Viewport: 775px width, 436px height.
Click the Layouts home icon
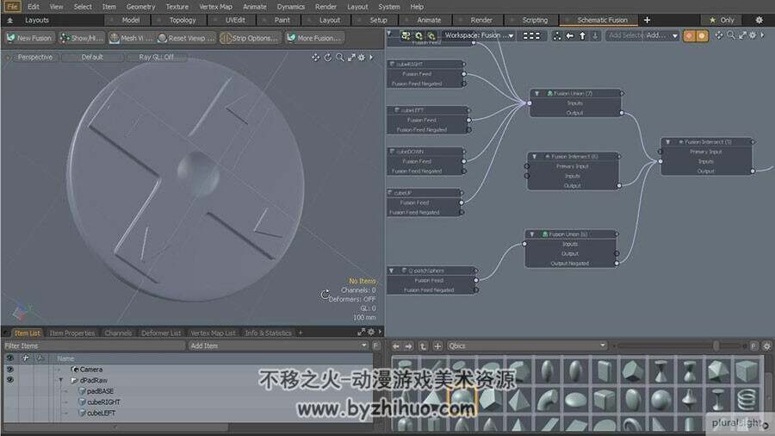point(9,21)
